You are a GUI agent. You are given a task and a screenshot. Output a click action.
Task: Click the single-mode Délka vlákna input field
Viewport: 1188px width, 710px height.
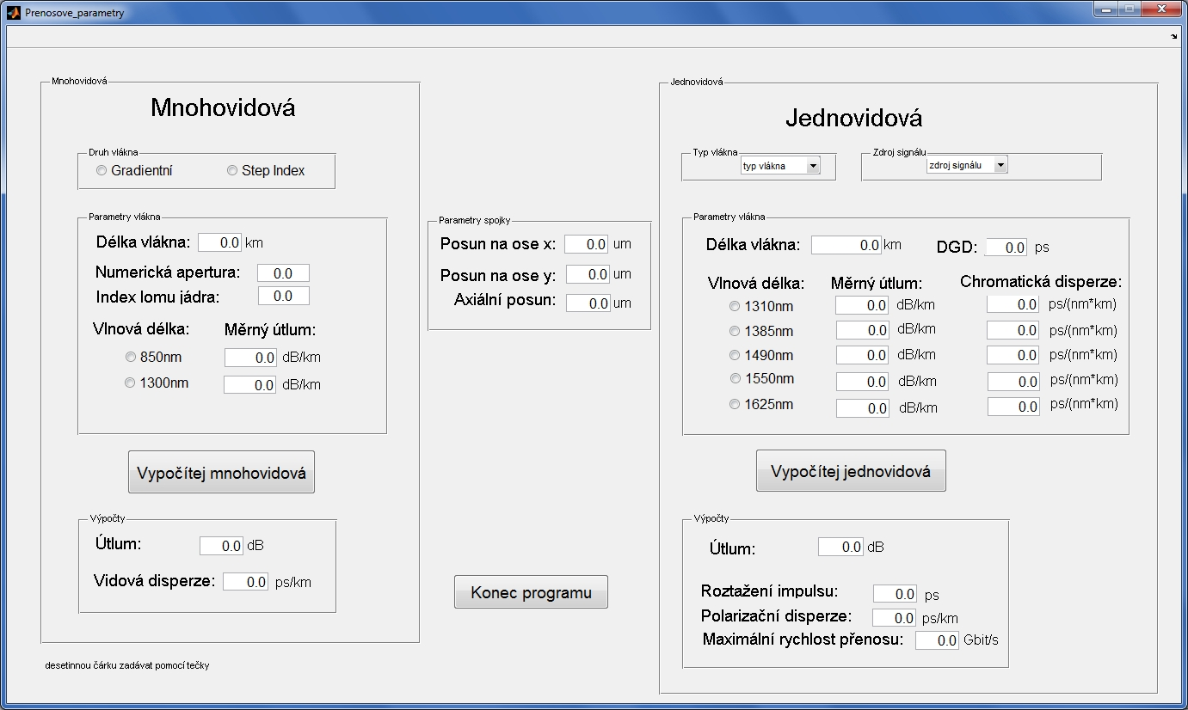pyautogui.click(x=846, y=245)
